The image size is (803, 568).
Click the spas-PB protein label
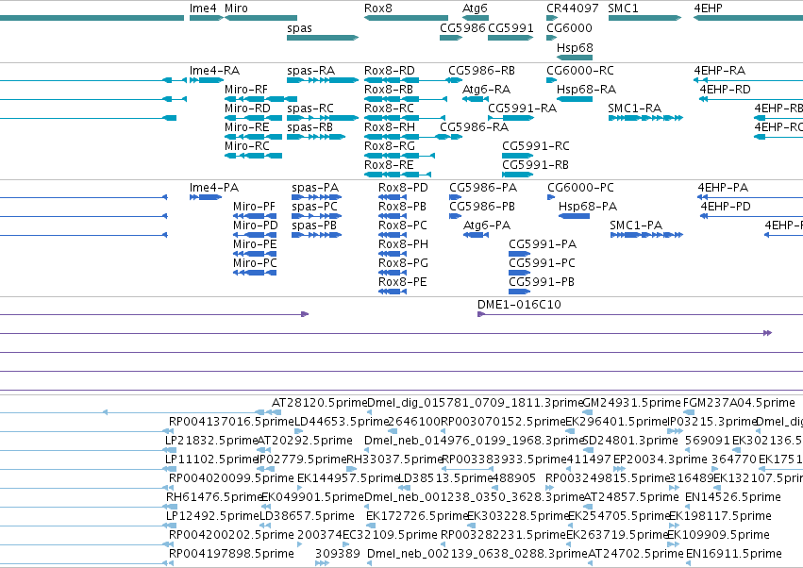point(314,226)
